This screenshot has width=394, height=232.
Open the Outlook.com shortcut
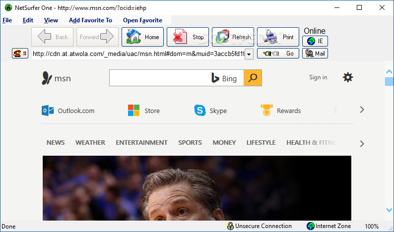(x=68, y=111)
